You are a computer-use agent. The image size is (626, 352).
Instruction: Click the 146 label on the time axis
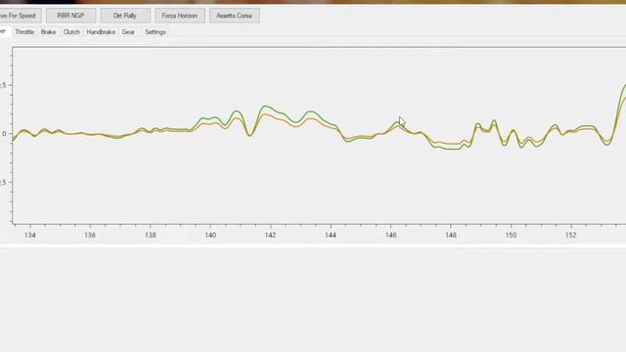[391, 235]
